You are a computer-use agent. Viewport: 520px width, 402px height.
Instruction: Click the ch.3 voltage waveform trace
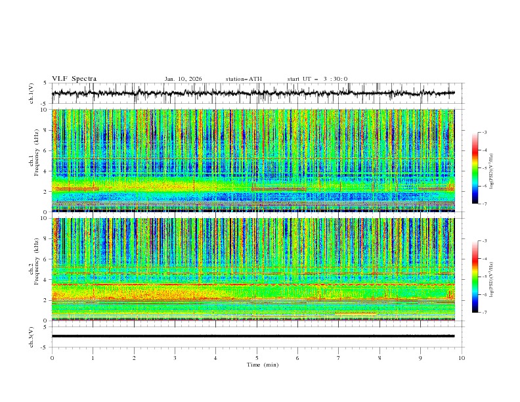pos(253,336)
